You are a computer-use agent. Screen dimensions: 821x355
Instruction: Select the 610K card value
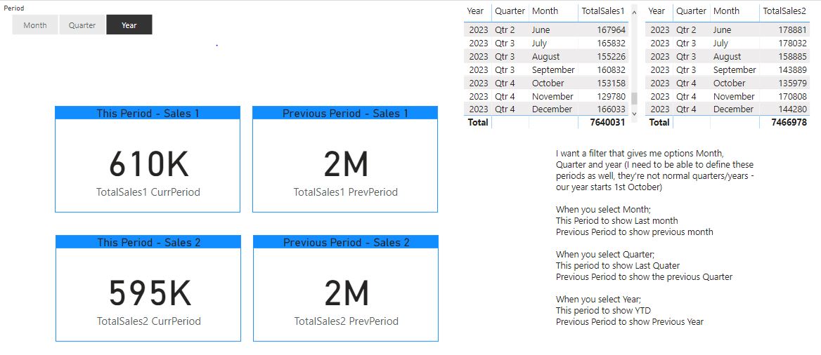(x=149, y=163)
